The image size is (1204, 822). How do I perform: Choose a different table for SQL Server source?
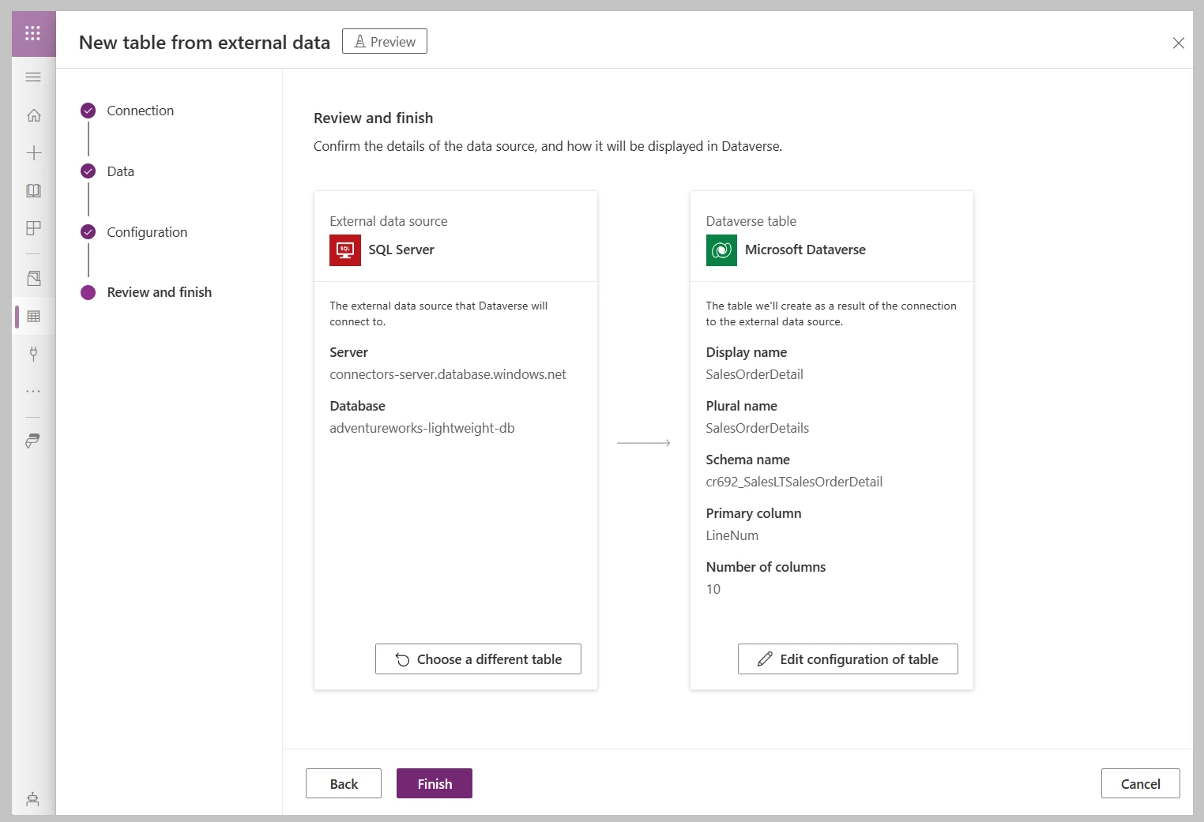[x=478, y=659]
